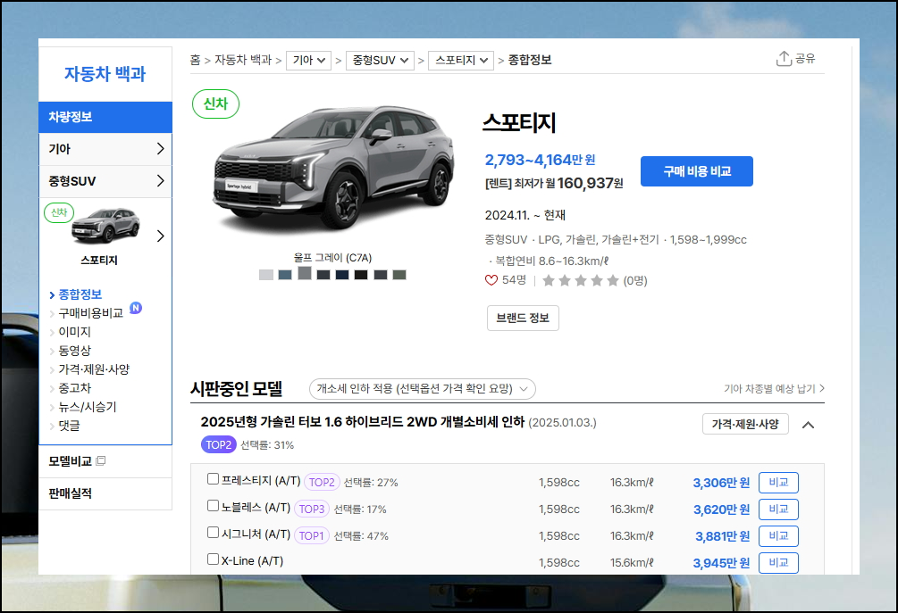Select the black color swatch
Image resolution: width=898 pixels, height=613 pixels.
[x=361, y=275]
